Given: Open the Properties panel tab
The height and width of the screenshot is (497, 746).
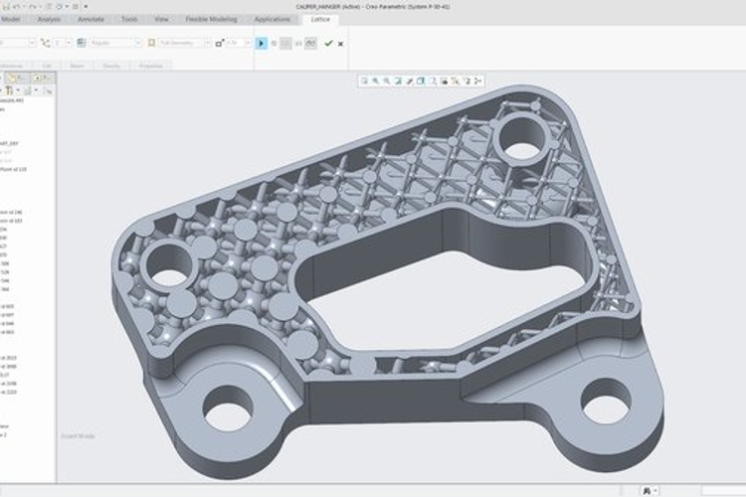Looking at the screenshot, I should pyautogui.click(x=150, y=66).
